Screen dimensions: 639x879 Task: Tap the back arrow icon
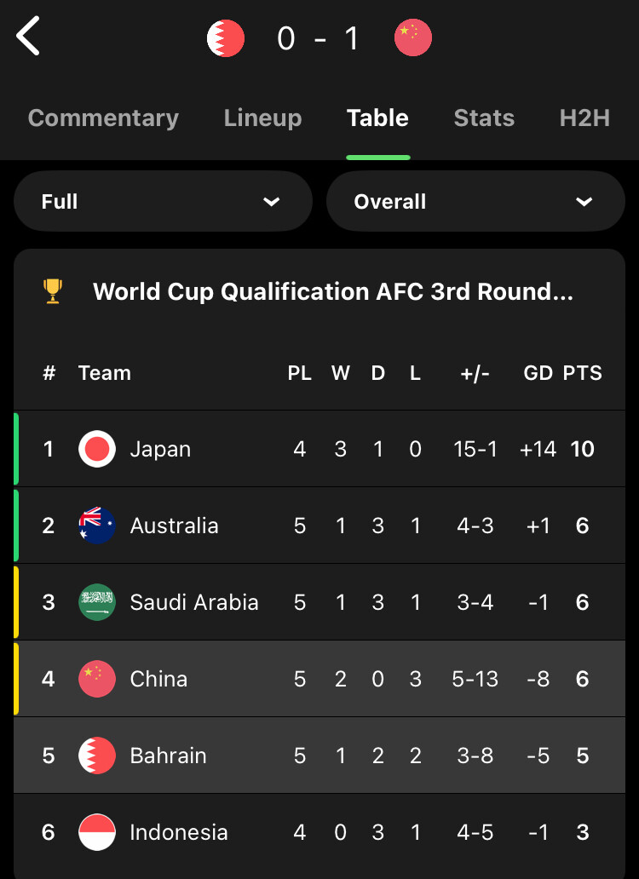28,36
